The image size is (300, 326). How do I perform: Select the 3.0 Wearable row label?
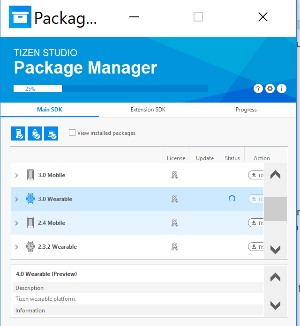pos(55,199)
